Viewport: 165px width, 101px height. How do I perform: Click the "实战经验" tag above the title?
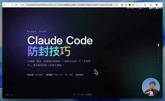click(33, 32)
